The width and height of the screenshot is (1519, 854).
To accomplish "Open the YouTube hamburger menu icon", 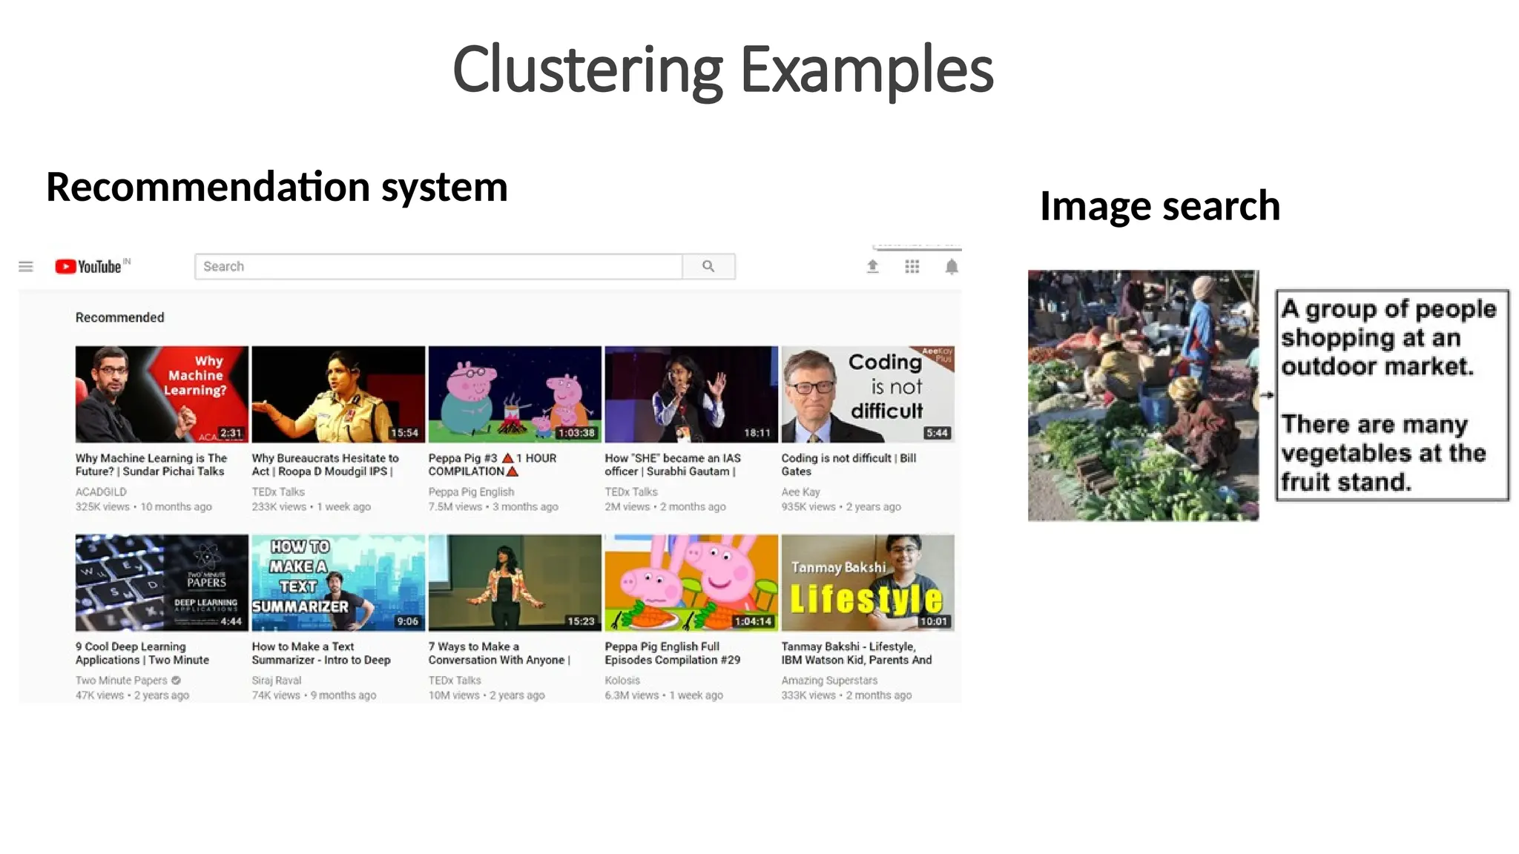I will [26, 266].
